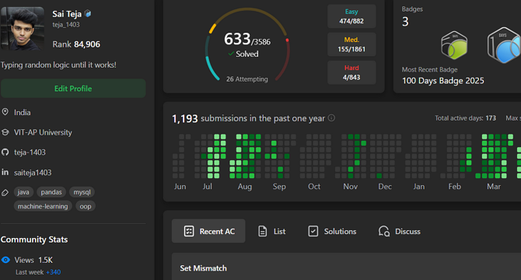
Task: Select the java skill tag
Action: pyautogui.click(x=23, y=192)
